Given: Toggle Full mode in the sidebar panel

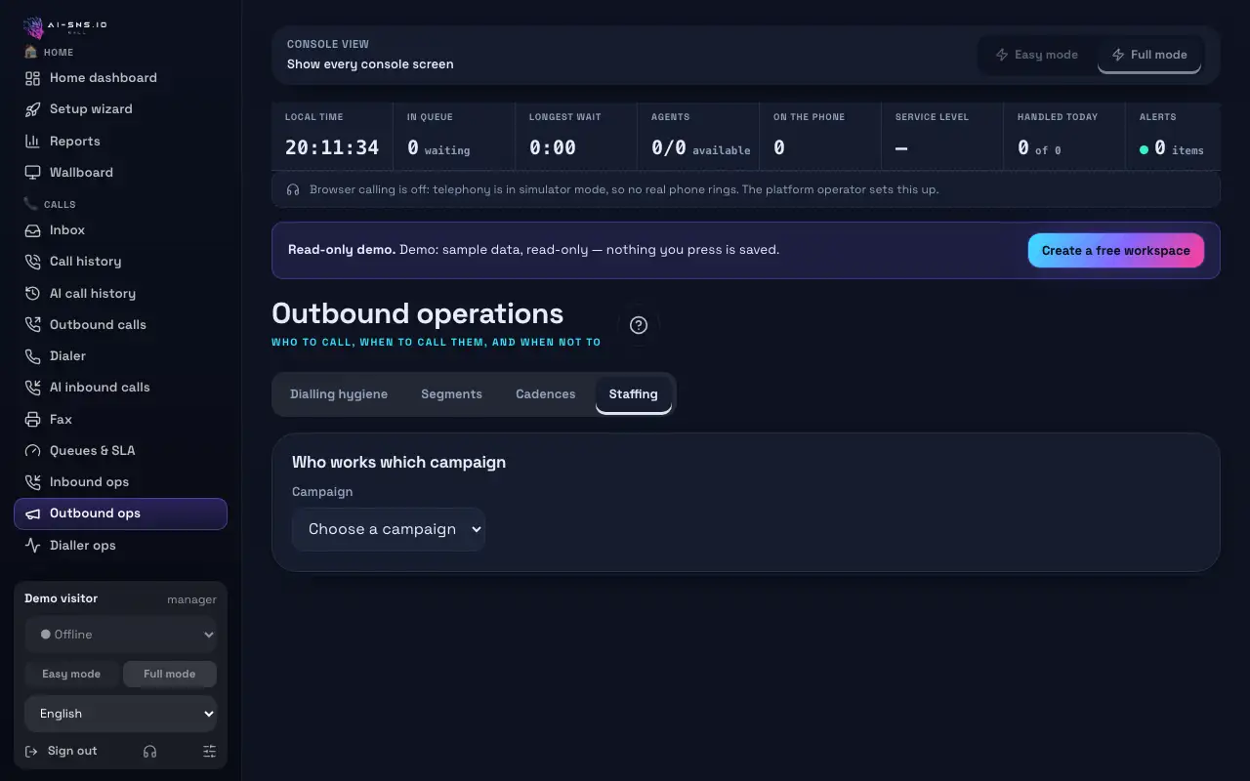Looking at the screenshot, I should tap(170, 674).
